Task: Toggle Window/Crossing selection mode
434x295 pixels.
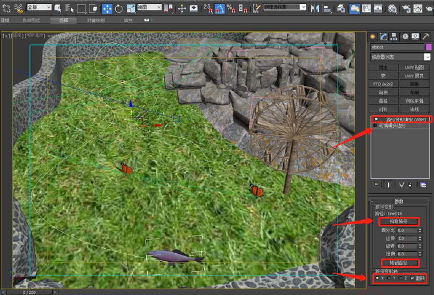Action: pos(93,8)
